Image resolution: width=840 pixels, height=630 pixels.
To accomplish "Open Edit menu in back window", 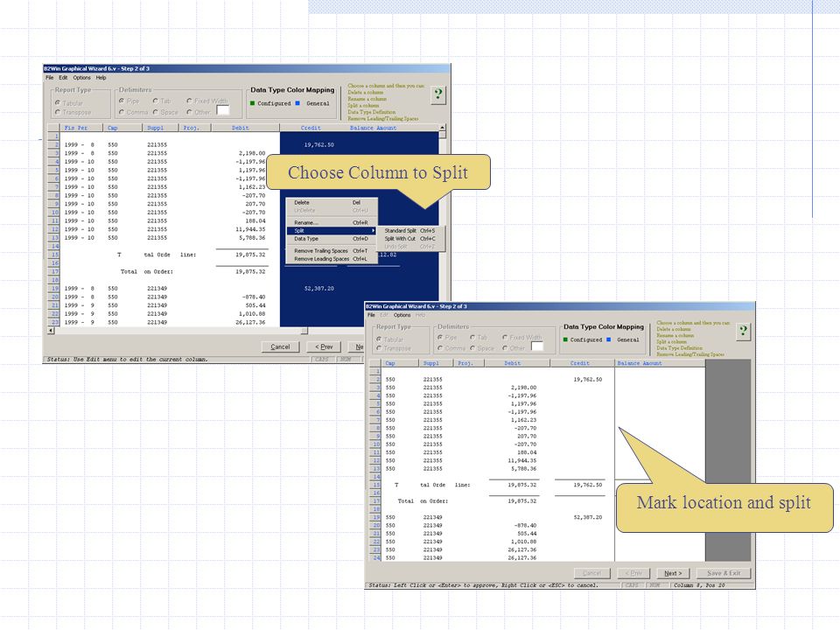I will [x=63, y=78].
